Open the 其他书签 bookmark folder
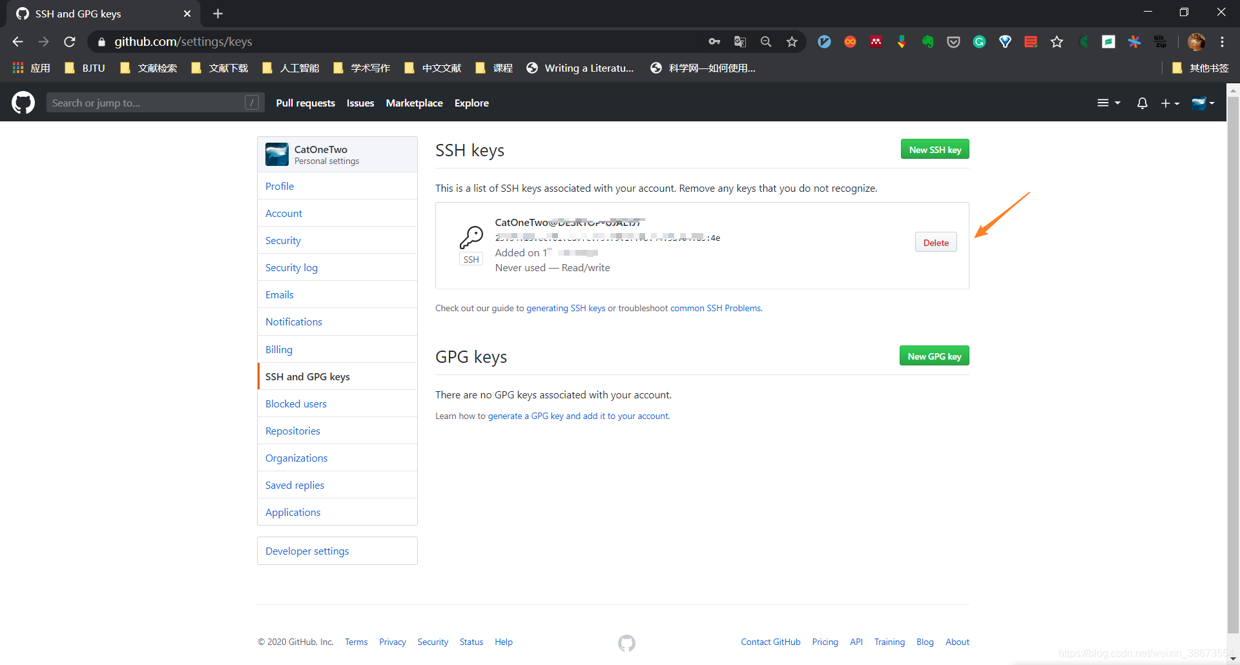 click(x=1200, y=68)
